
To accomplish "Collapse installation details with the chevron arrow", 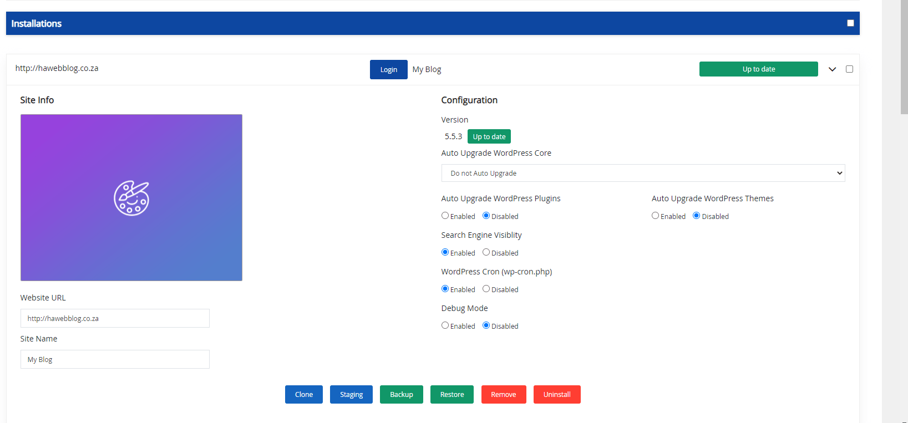I will click(832, 69).
